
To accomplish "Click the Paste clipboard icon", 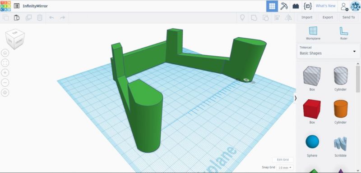I will 17,18.
